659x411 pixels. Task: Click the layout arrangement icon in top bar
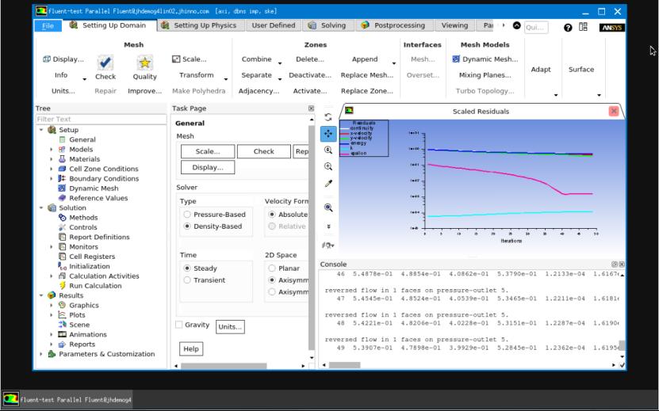coord(583,27)
